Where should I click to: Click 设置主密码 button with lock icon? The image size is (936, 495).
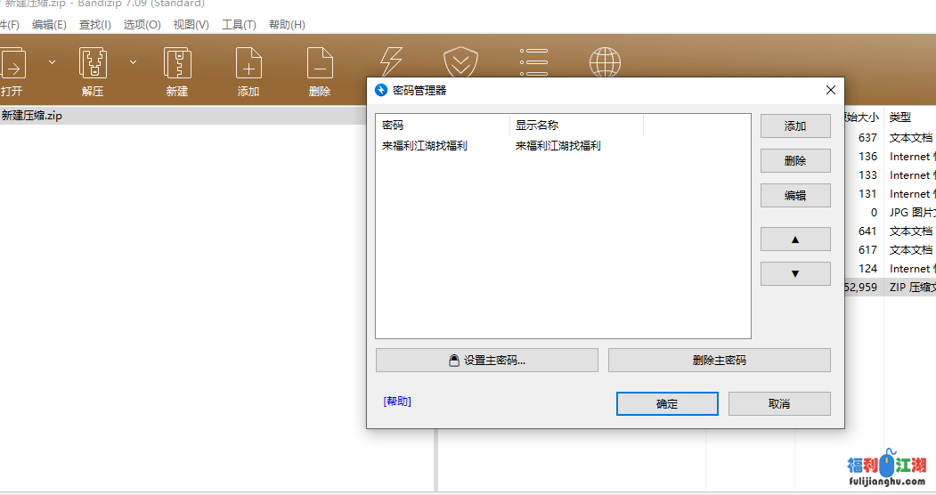(487, 361)
